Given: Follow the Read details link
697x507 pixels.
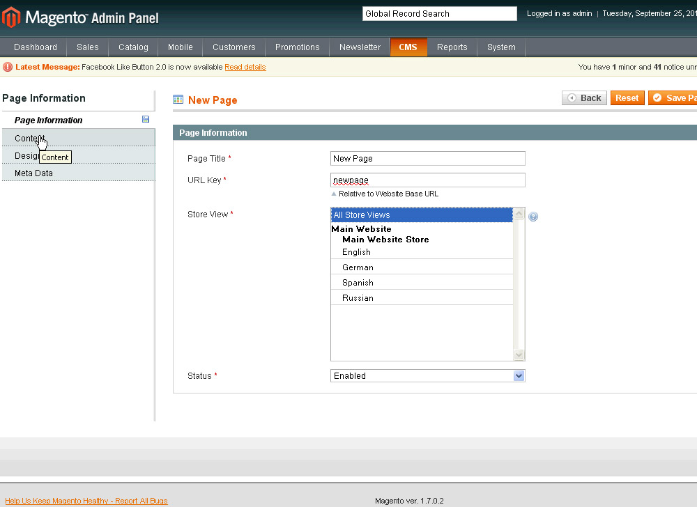Looking at the screenshot, I should click(245, 67).
